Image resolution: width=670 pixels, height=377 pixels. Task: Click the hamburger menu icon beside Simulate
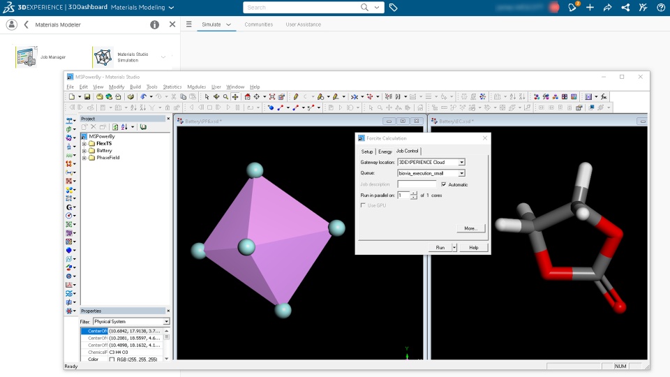click(x=189, y=24)
